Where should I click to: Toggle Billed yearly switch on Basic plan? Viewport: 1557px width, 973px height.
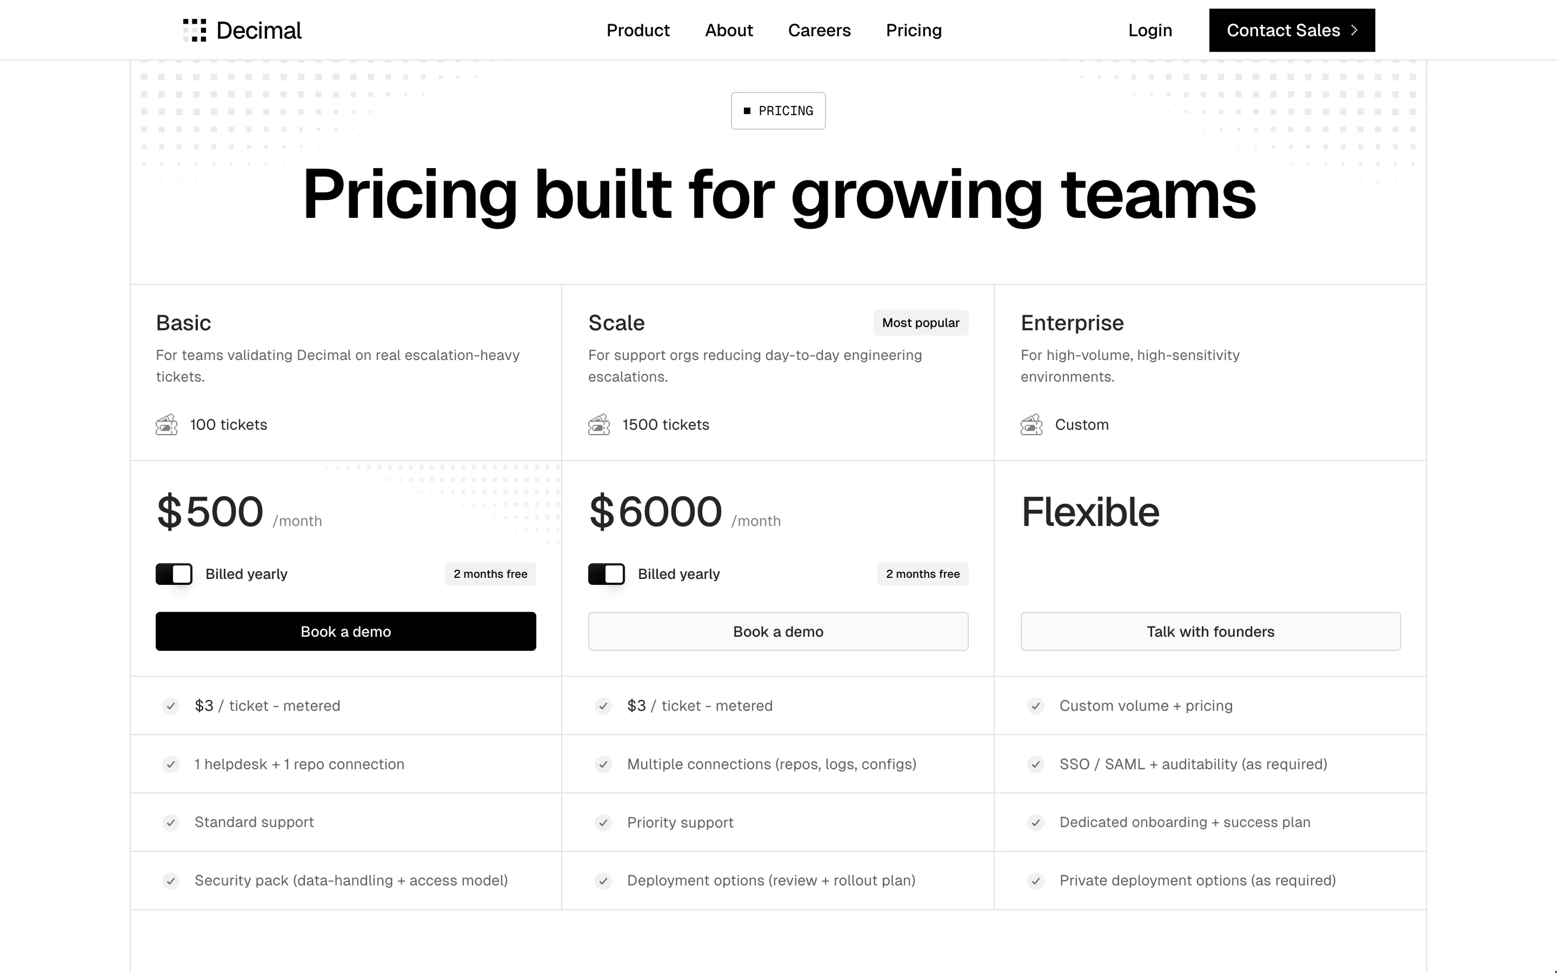[174, 574]
